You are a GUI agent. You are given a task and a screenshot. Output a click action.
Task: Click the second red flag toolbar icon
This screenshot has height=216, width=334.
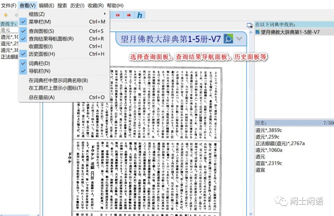coord(129,15)
